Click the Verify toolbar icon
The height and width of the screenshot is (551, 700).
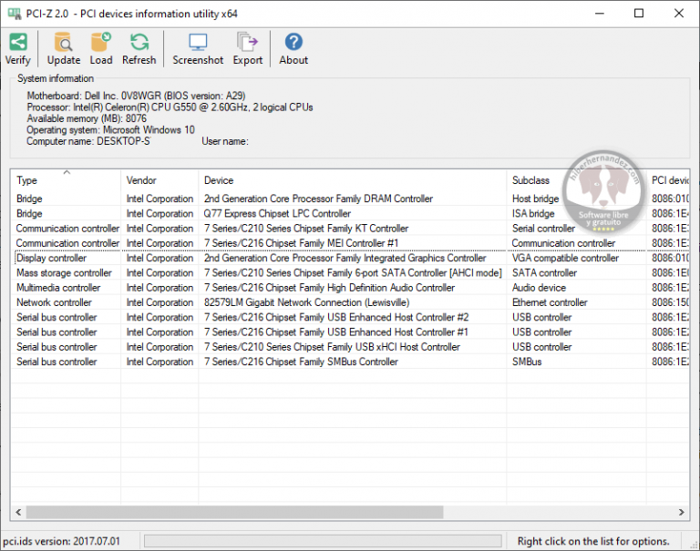pos(17,42)
